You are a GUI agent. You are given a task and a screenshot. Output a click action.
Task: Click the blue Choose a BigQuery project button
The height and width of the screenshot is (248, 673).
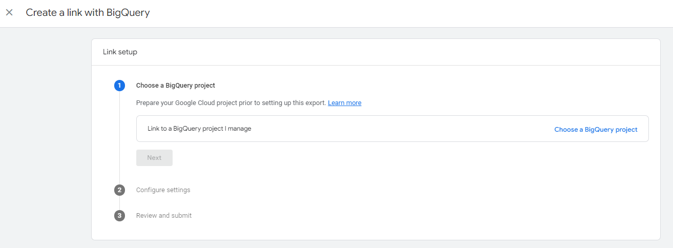point(596,130)
